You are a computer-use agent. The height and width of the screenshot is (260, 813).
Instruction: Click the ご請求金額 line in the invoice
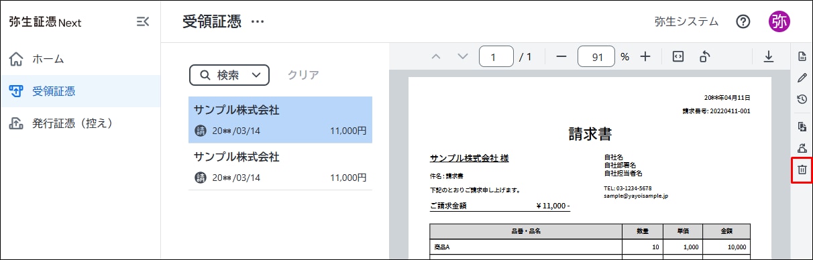[500, 206]
